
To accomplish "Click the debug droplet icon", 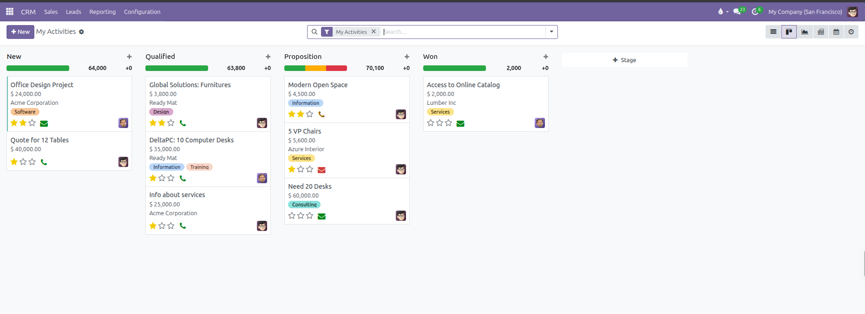I will coord(721,12).
